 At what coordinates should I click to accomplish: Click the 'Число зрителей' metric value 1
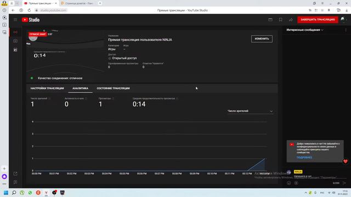pyautogui.click(x=32, y=104)
